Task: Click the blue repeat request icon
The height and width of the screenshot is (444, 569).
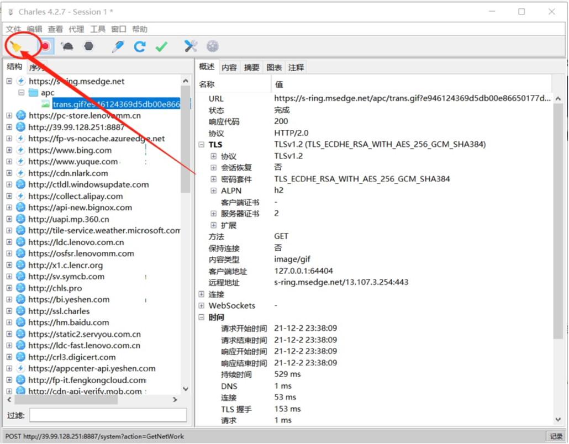Action: coord(139,46)
